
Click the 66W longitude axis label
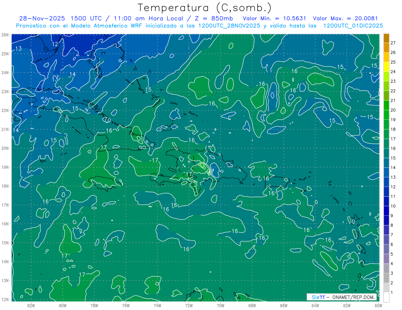click(x=284, y=306)
